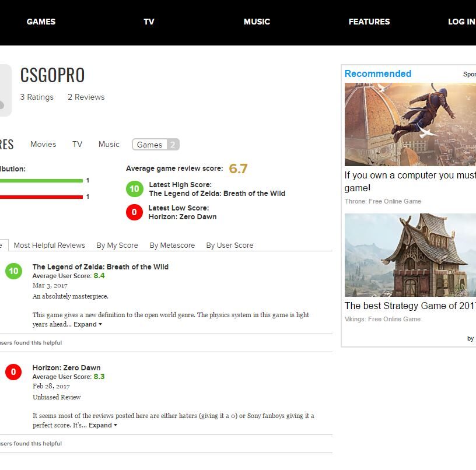
Task: Click 'An absolutely masterpiece.' review summary
Action: [x=71, y=296]
